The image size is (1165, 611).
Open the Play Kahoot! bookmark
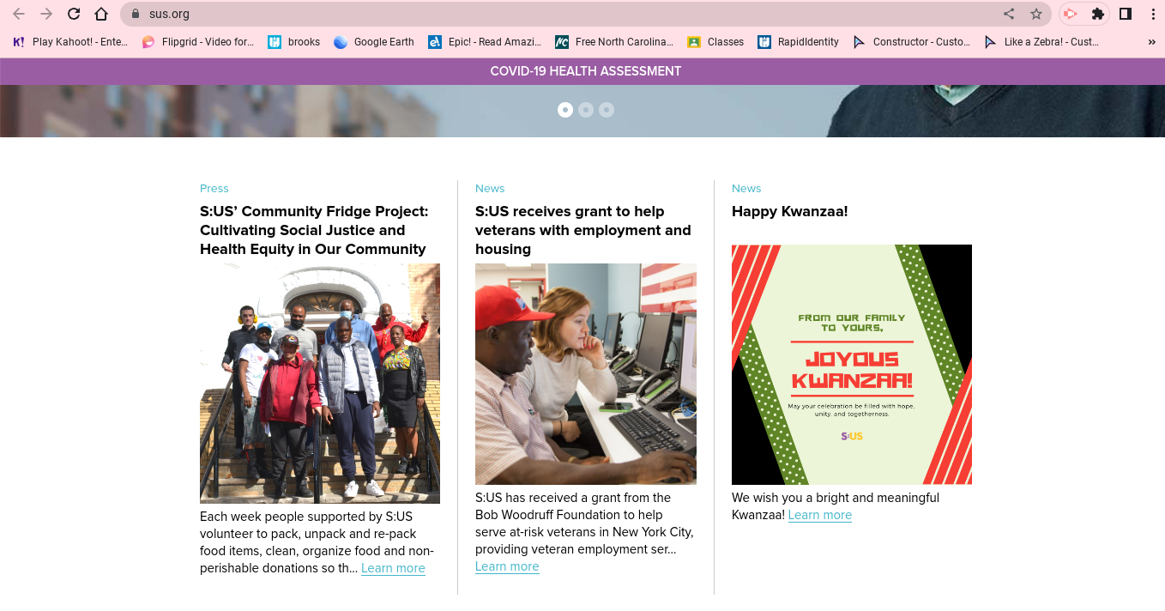click(x=70, y=41)
